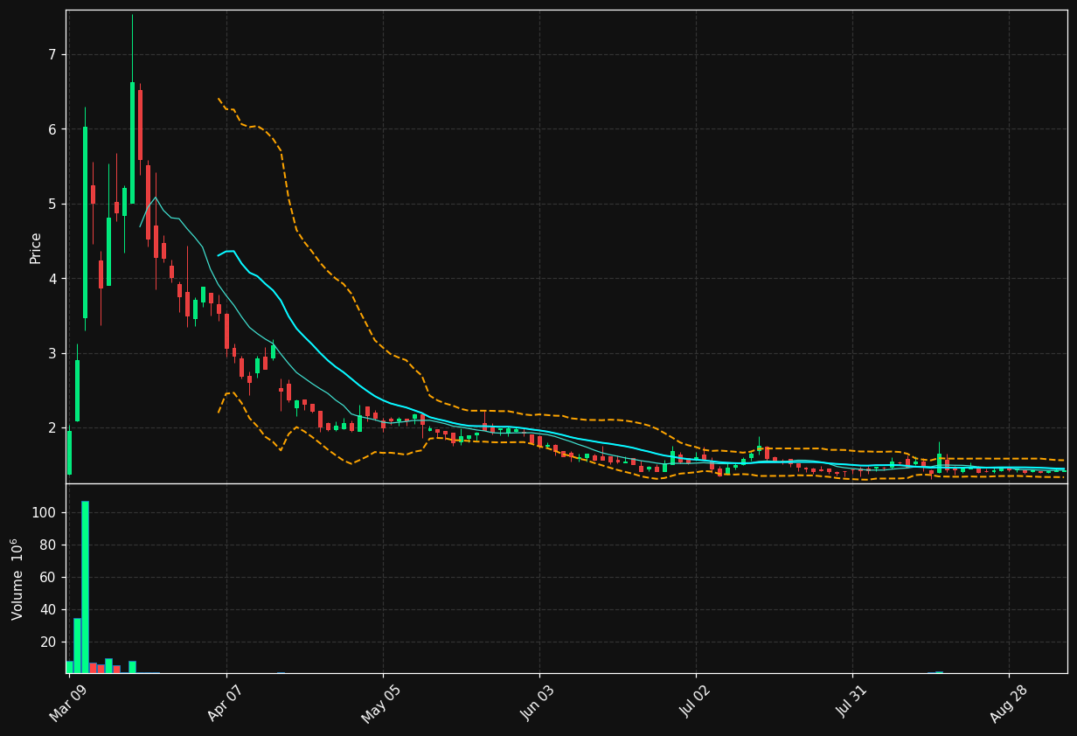Click the price axis value 7
1077x736 pixels.
pyautogui.click(x=52, y=55)
